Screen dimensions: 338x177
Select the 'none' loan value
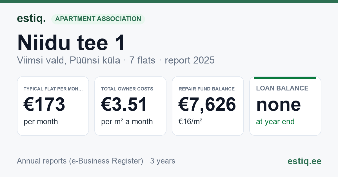pyautogui.click(x=278, y=104)
